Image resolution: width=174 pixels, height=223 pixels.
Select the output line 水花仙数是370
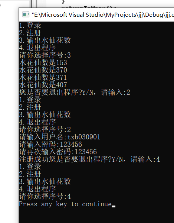click(x=43, y=70)
